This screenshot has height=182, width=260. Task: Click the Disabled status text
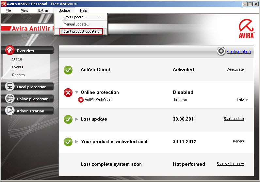tap(183, 92)
